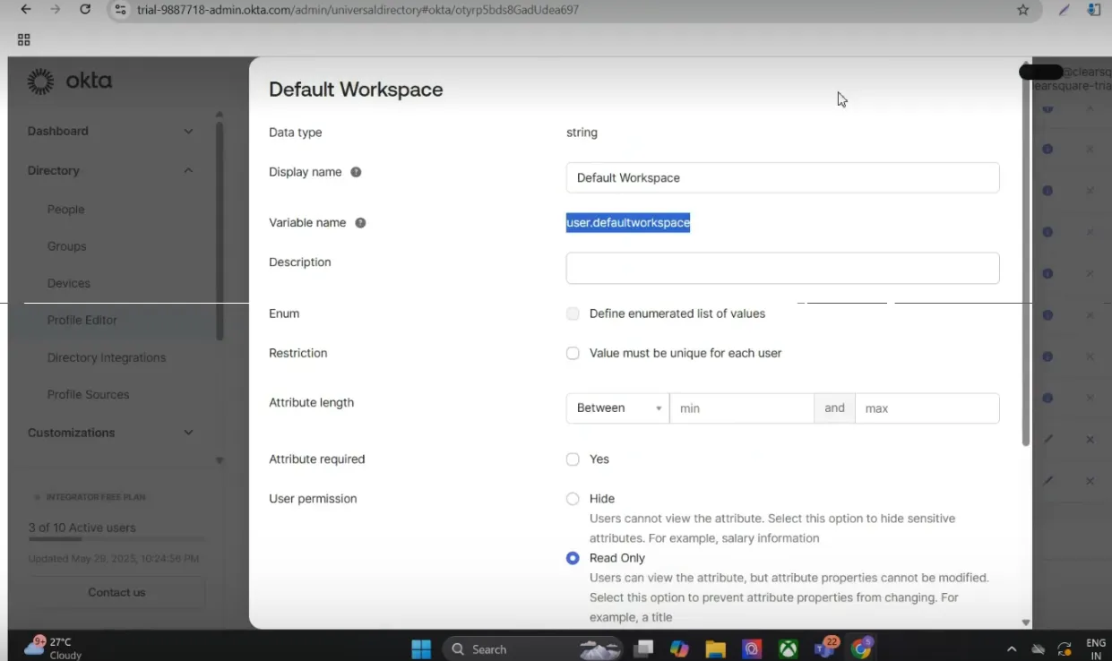Check the Attribute required Yes box

click(x=573, y=459)
